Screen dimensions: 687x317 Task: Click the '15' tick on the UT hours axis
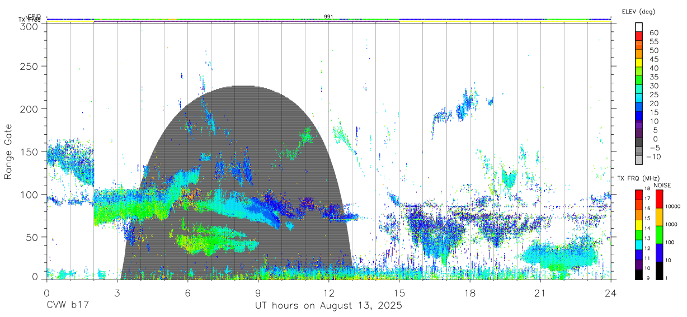click(399, 293)
